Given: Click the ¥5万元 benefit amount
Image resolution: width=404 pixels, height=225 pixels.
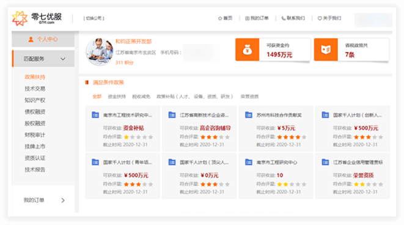Looking at the screenshot, I should coord(286,128).
